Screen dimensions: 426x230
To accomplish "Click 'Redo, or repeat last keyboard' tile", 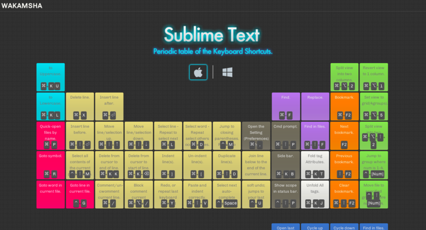I will pyautogui.click(x=168, y=194).
